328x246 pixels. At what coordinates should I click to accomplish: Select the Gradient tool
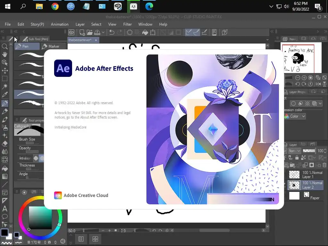[4, 176]
